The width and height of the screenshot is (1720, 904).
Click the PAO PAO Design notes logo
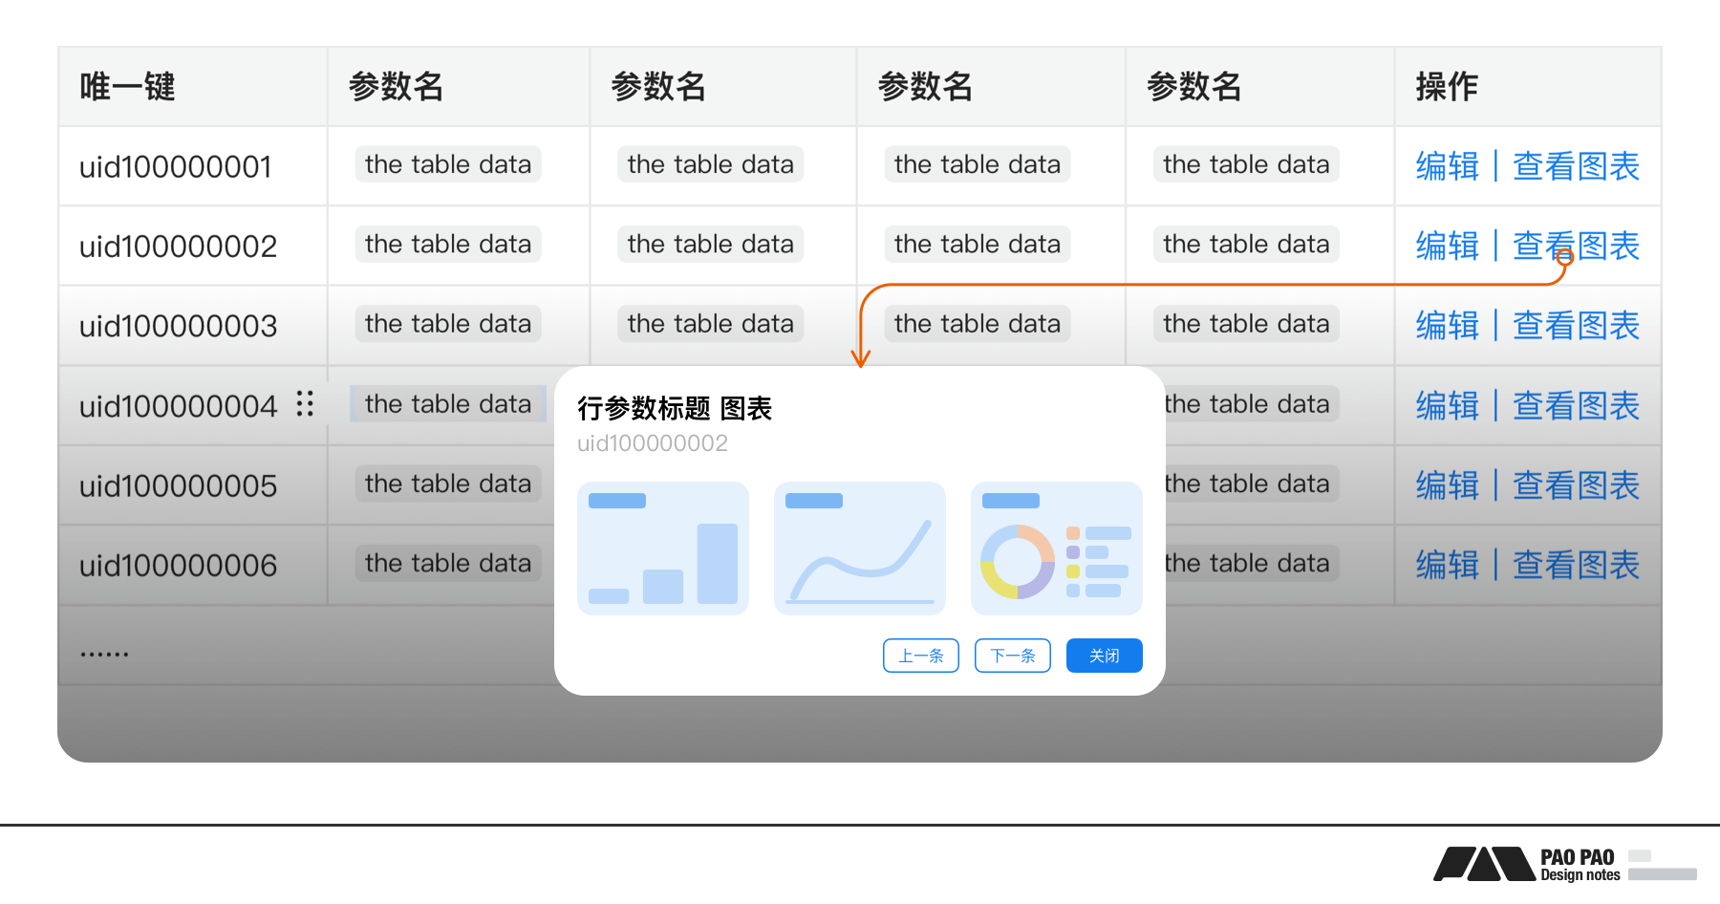coord(1529,864)
